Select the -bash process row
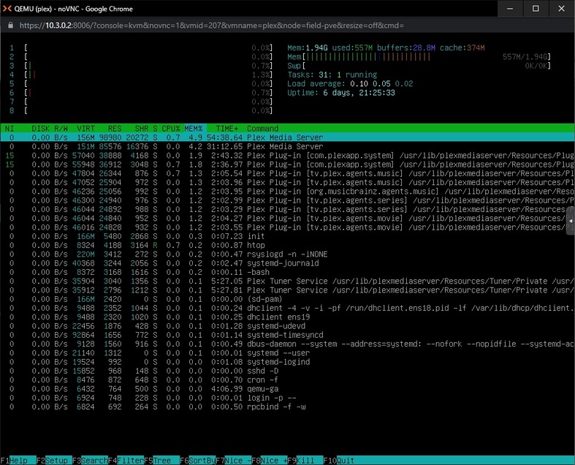575x465 pixels. coord(288,272)
